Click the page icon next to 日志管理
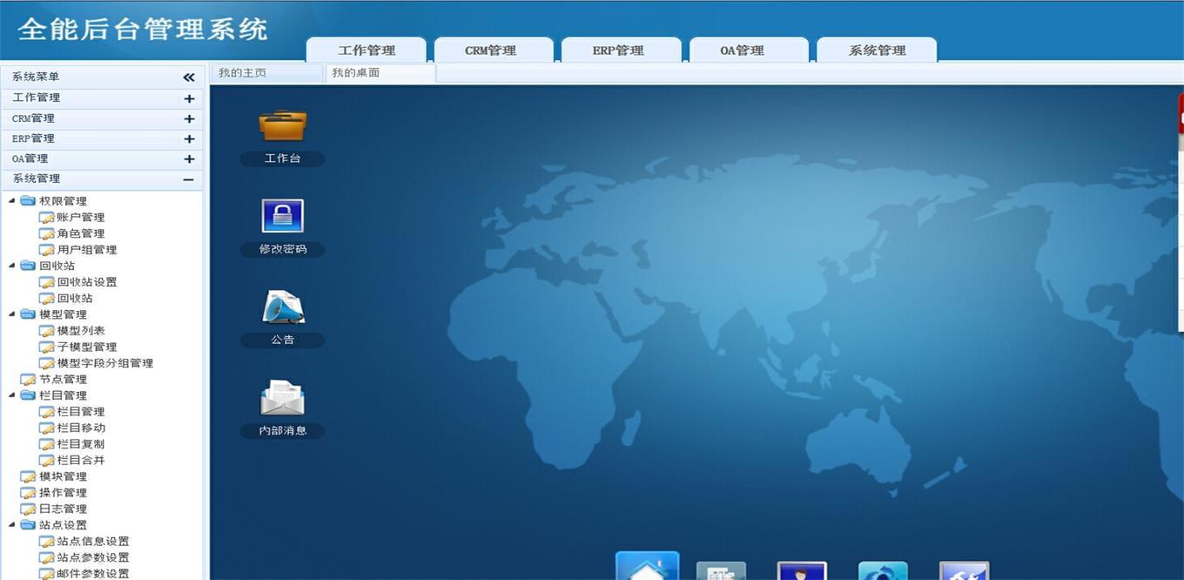The image size is (1184, 580). point(28,509)
